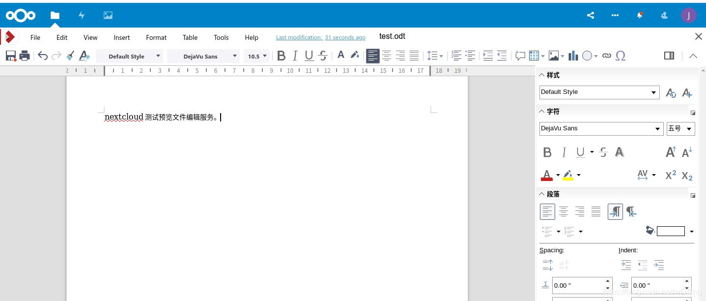Open the Nextcloud Gallery image icon
Viewport: 706px width, 301px height.
tap(108, 15)
